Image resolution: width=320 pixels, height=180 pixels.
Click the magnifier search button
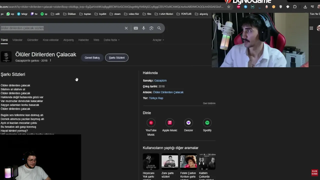click(159, 28)
